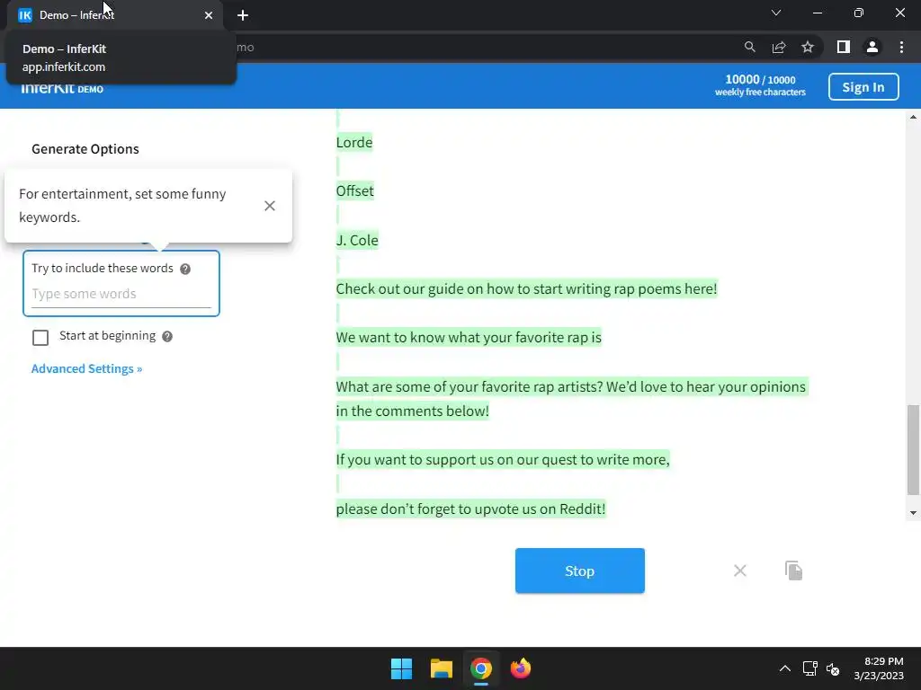Close the Demo – InferKit tab
The height and width of the screenshot is (690, 921).
[x=209, y=15]
